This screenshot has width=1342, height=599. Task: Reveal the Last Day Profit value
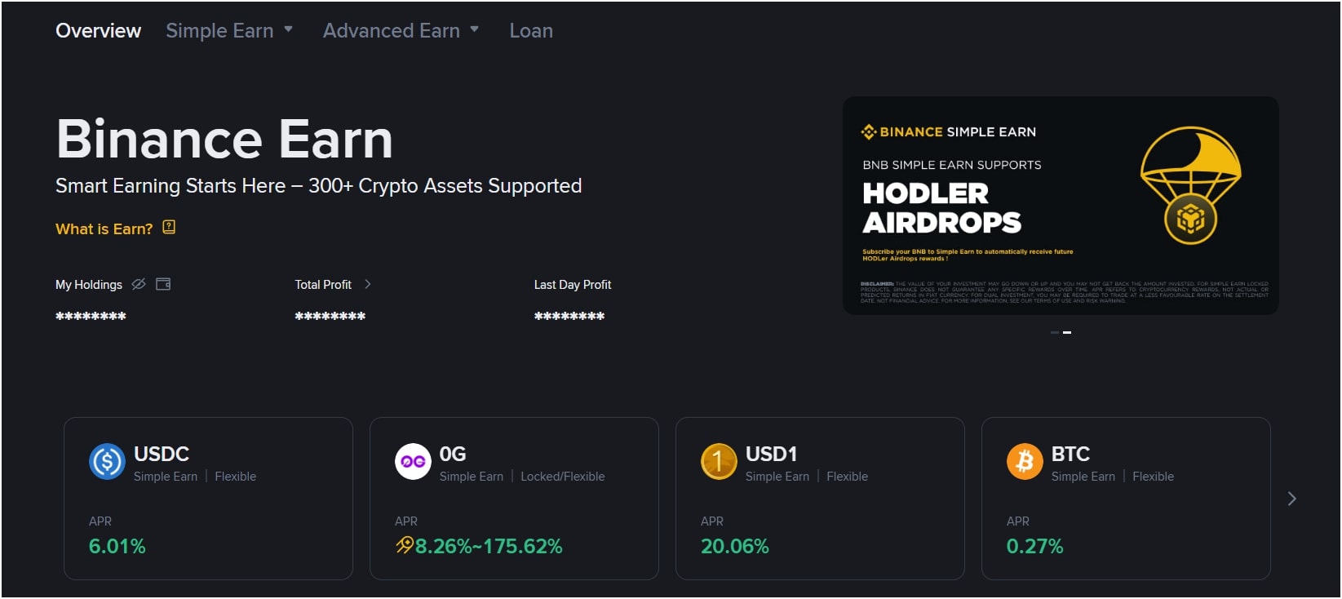[569, 316]
